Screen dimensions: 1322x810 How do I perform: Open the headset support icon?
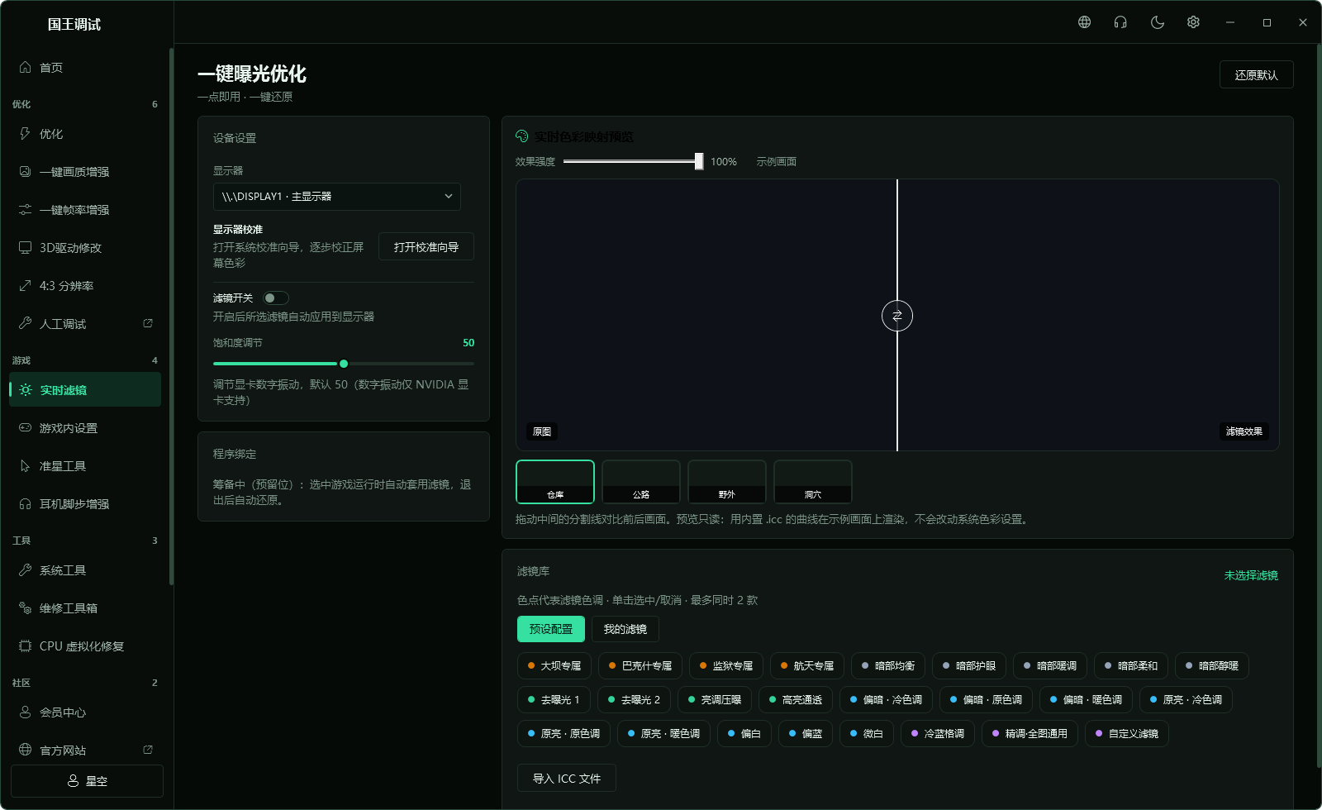pos(1120,22)
